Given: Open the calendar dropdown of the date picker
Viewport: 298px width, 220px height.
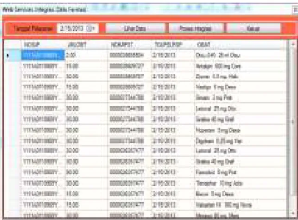Looking at the screenshot, I should [90, 29].
